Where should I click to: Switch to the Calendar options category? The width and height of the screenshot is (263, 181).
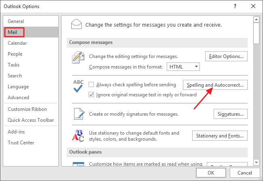coord(31,43)
